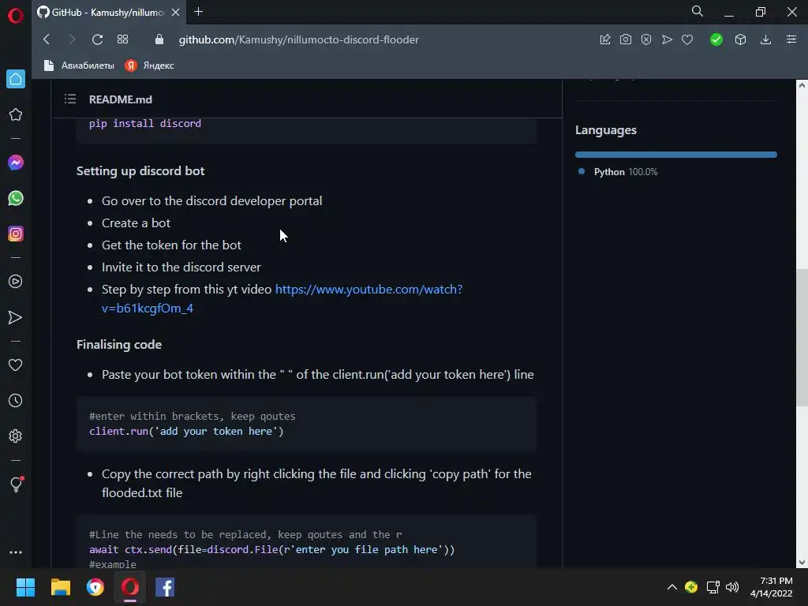Click 'Invite it to the discord server'
Image resolution: width=808 pixels, height=606 pixels.
(181, 267)
